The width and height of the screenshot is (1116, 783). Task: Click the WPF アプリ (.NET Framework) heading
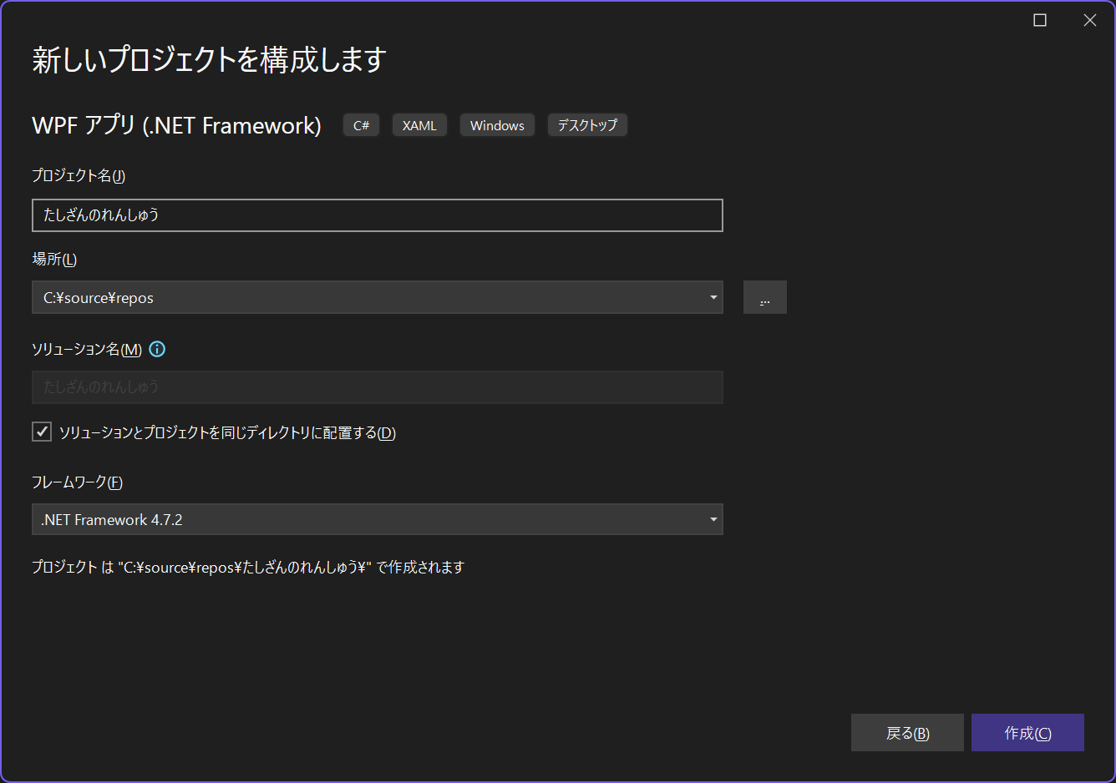[x=176, y=125]
